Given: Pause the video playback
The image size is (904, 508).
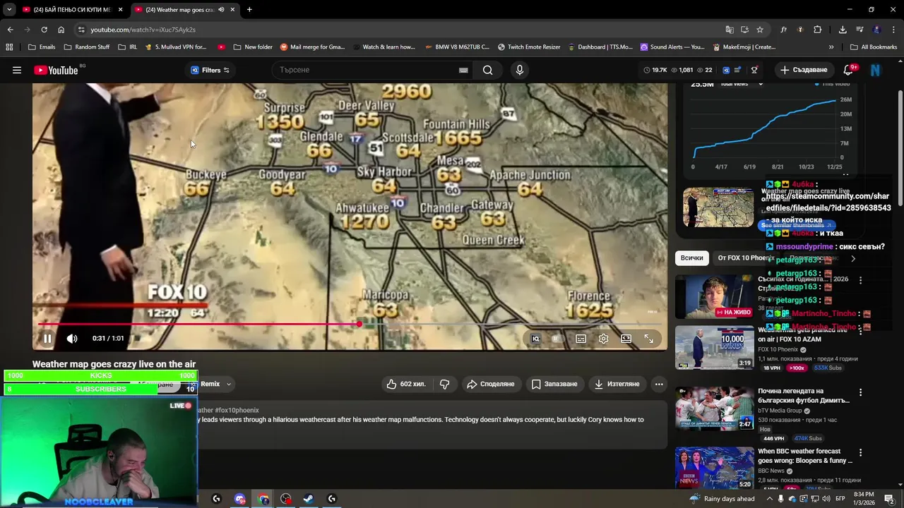Looking at the screenshot, I should pyautogui.click(x=47, y=339).
